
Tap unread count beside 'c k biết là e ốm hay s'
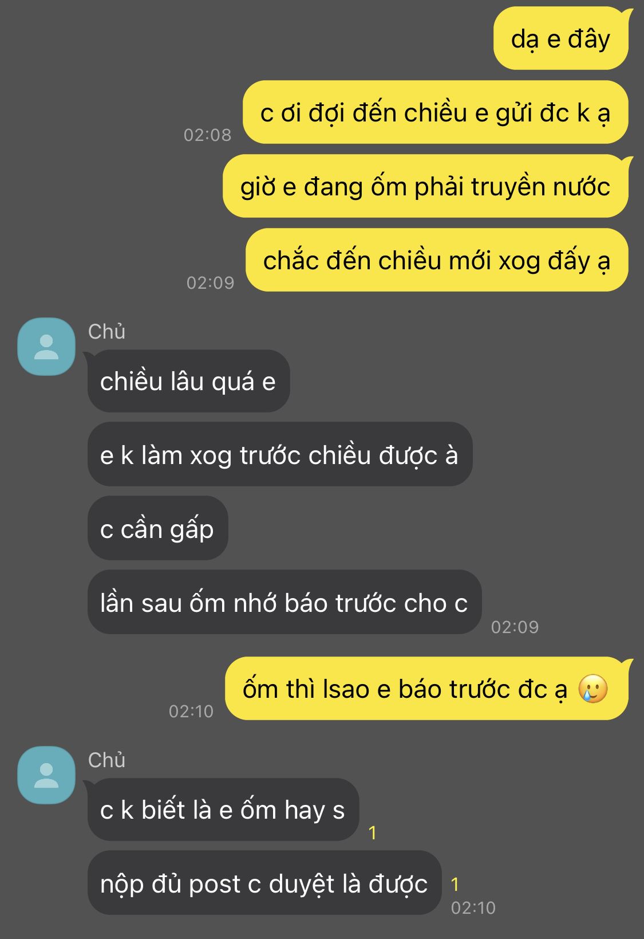pos(373,832)
